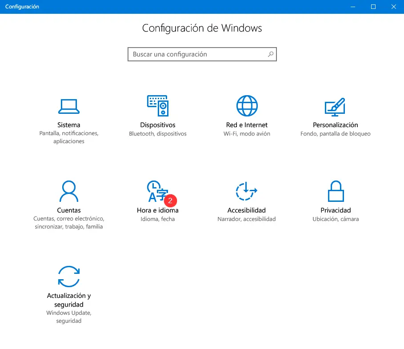This screenshot has width=404, height=349.
Task: Open the Privacidad padlock icon
Action: click(336, 191)
